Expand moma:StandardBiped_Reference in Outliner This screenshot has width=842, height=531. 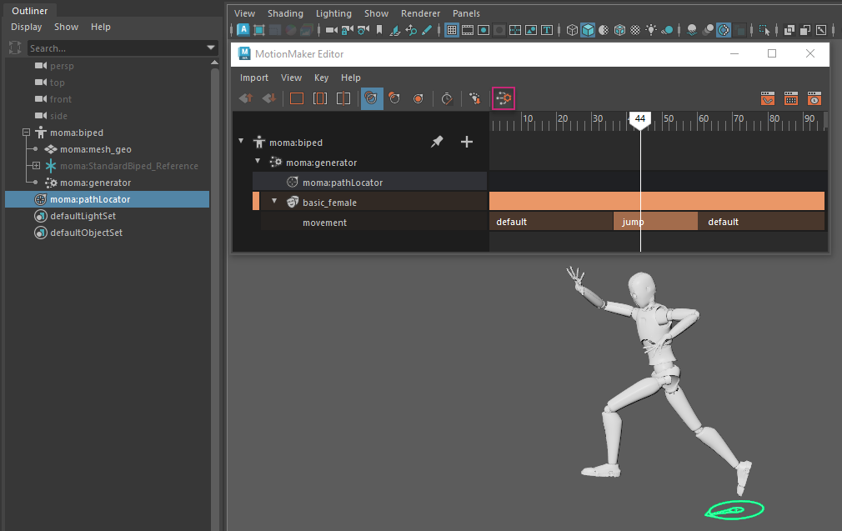coord(36,166)
